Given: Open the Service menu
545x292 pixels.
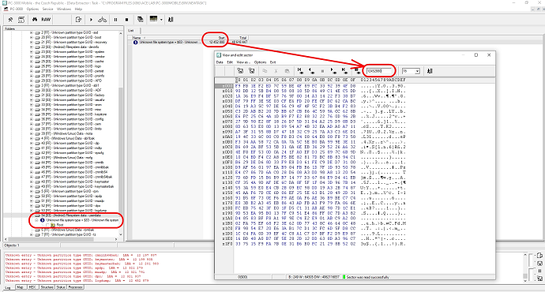Looking at the screenshot, I should (x=47, y=9).
